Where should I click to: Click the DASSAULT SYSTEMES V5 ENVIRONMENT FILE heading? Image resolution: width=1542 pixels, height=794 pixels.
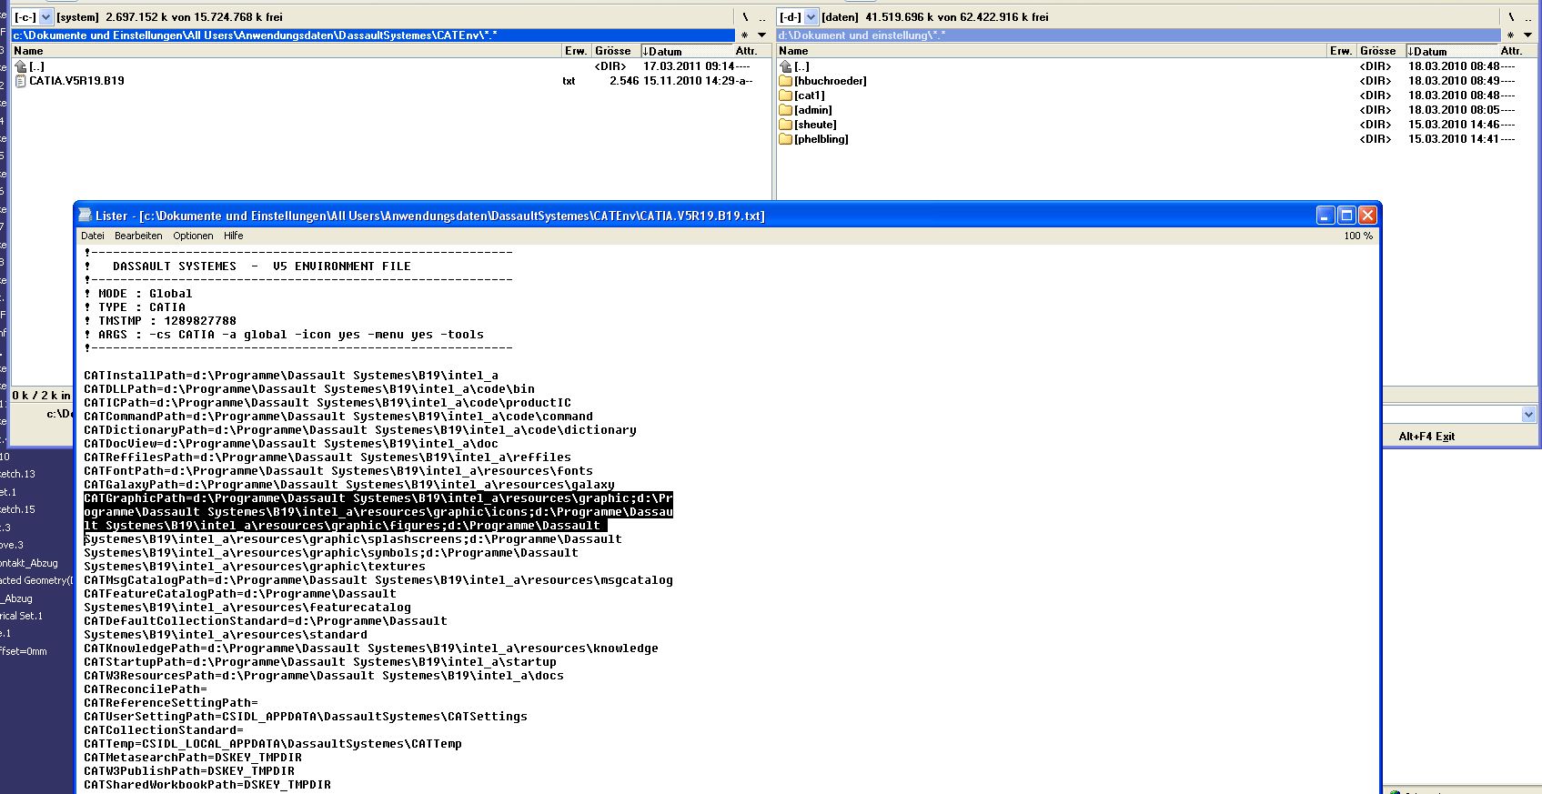click(x=262, y=266)
